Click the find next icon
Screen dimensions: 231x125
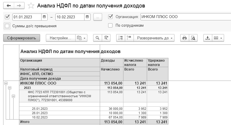[106, 38]
